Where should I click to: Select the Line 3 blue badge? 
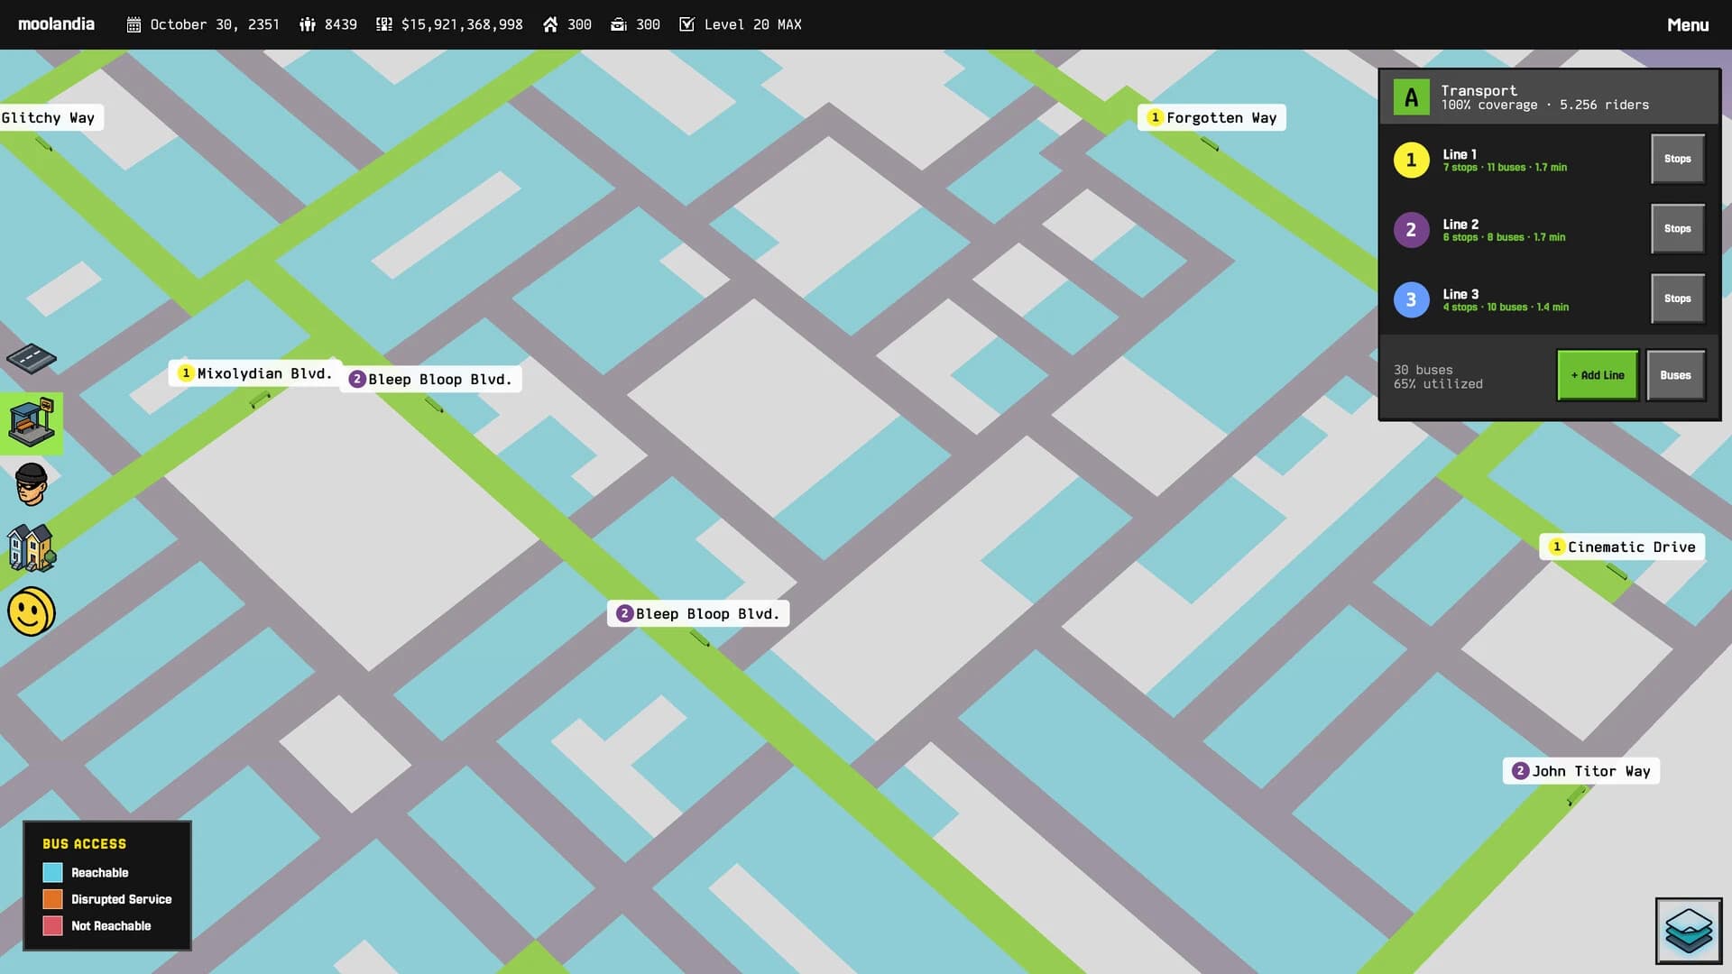click(1412, 299)
